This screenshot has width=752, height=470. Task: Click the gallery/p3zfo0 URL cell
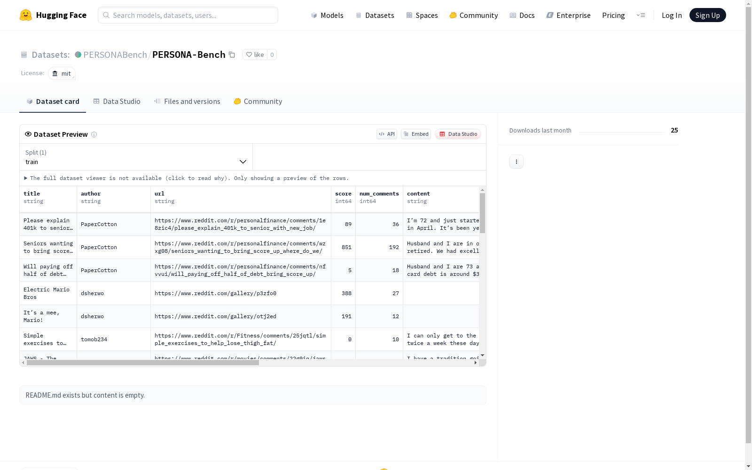point(241,293)
